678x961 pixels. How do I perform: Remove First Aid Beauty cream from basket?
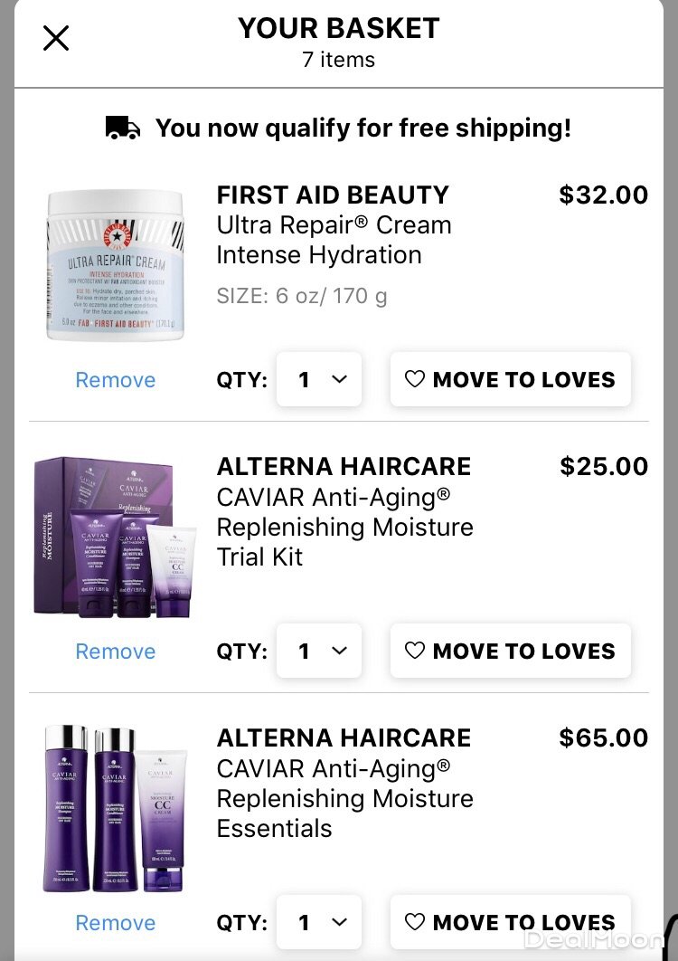(x=115, y=380)
